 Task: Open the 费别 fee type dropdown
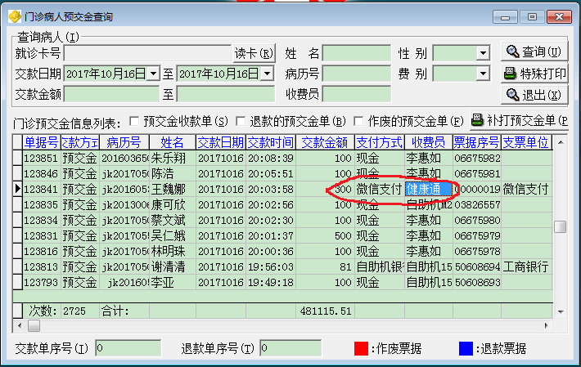[483, 74]
